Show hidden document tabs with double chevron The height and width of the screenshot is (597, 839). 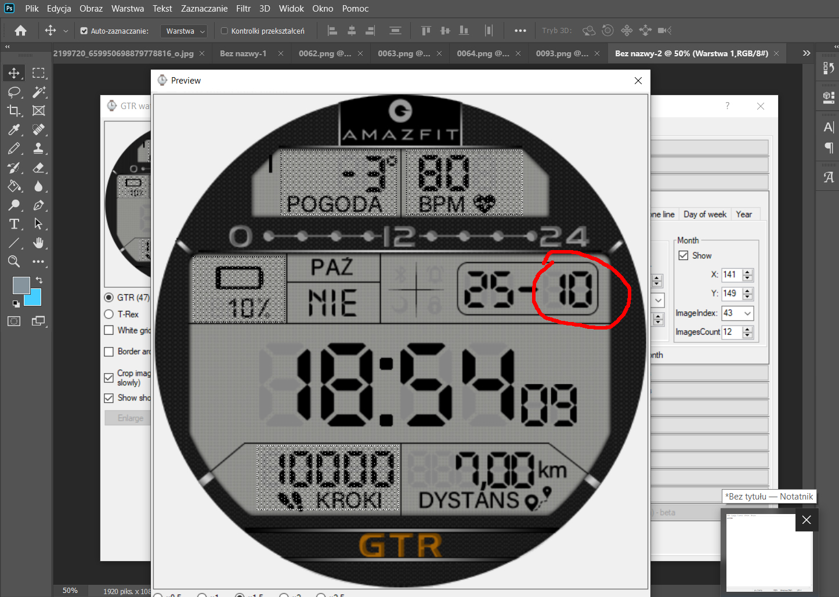pyautogui.click(x=806, y=53)
